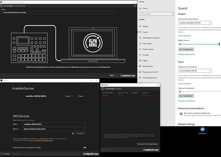Screen dimensions: 221x157
Task: Open the SYSEX TRANSFER page link
Action: coord(42,141)
